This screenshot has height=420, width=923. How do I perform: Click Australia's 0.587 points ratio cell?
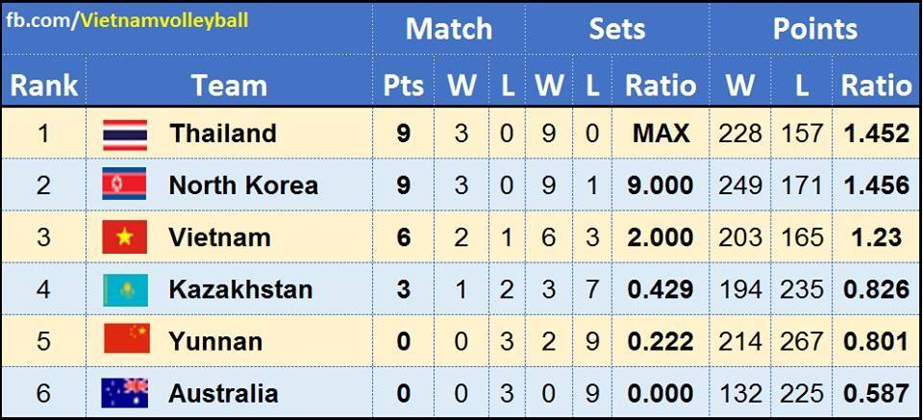(875, 392)
